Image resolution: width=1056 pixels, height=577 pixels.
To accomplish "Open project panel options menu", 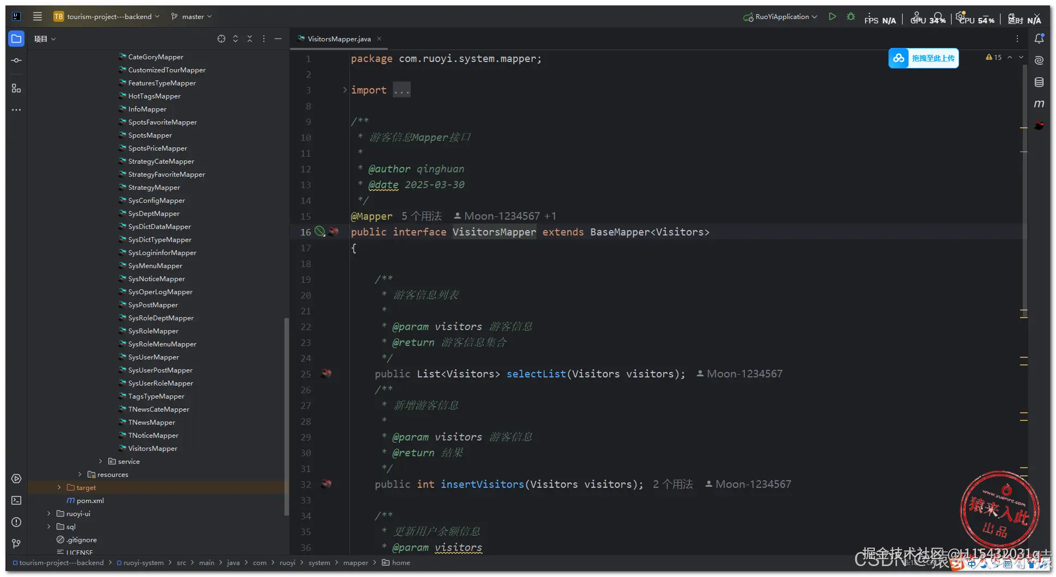I will [x=264, y=39].
